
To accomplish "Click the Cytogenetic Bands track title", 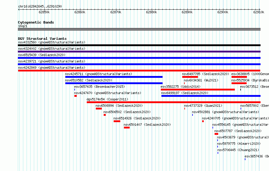I will point(36,22).
